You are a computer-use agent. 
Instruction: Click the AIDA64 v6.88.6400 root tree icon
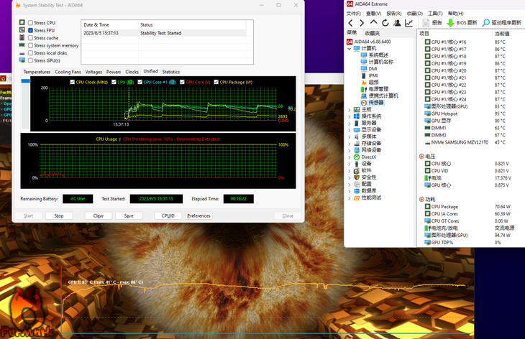click(x=350, y=42)
